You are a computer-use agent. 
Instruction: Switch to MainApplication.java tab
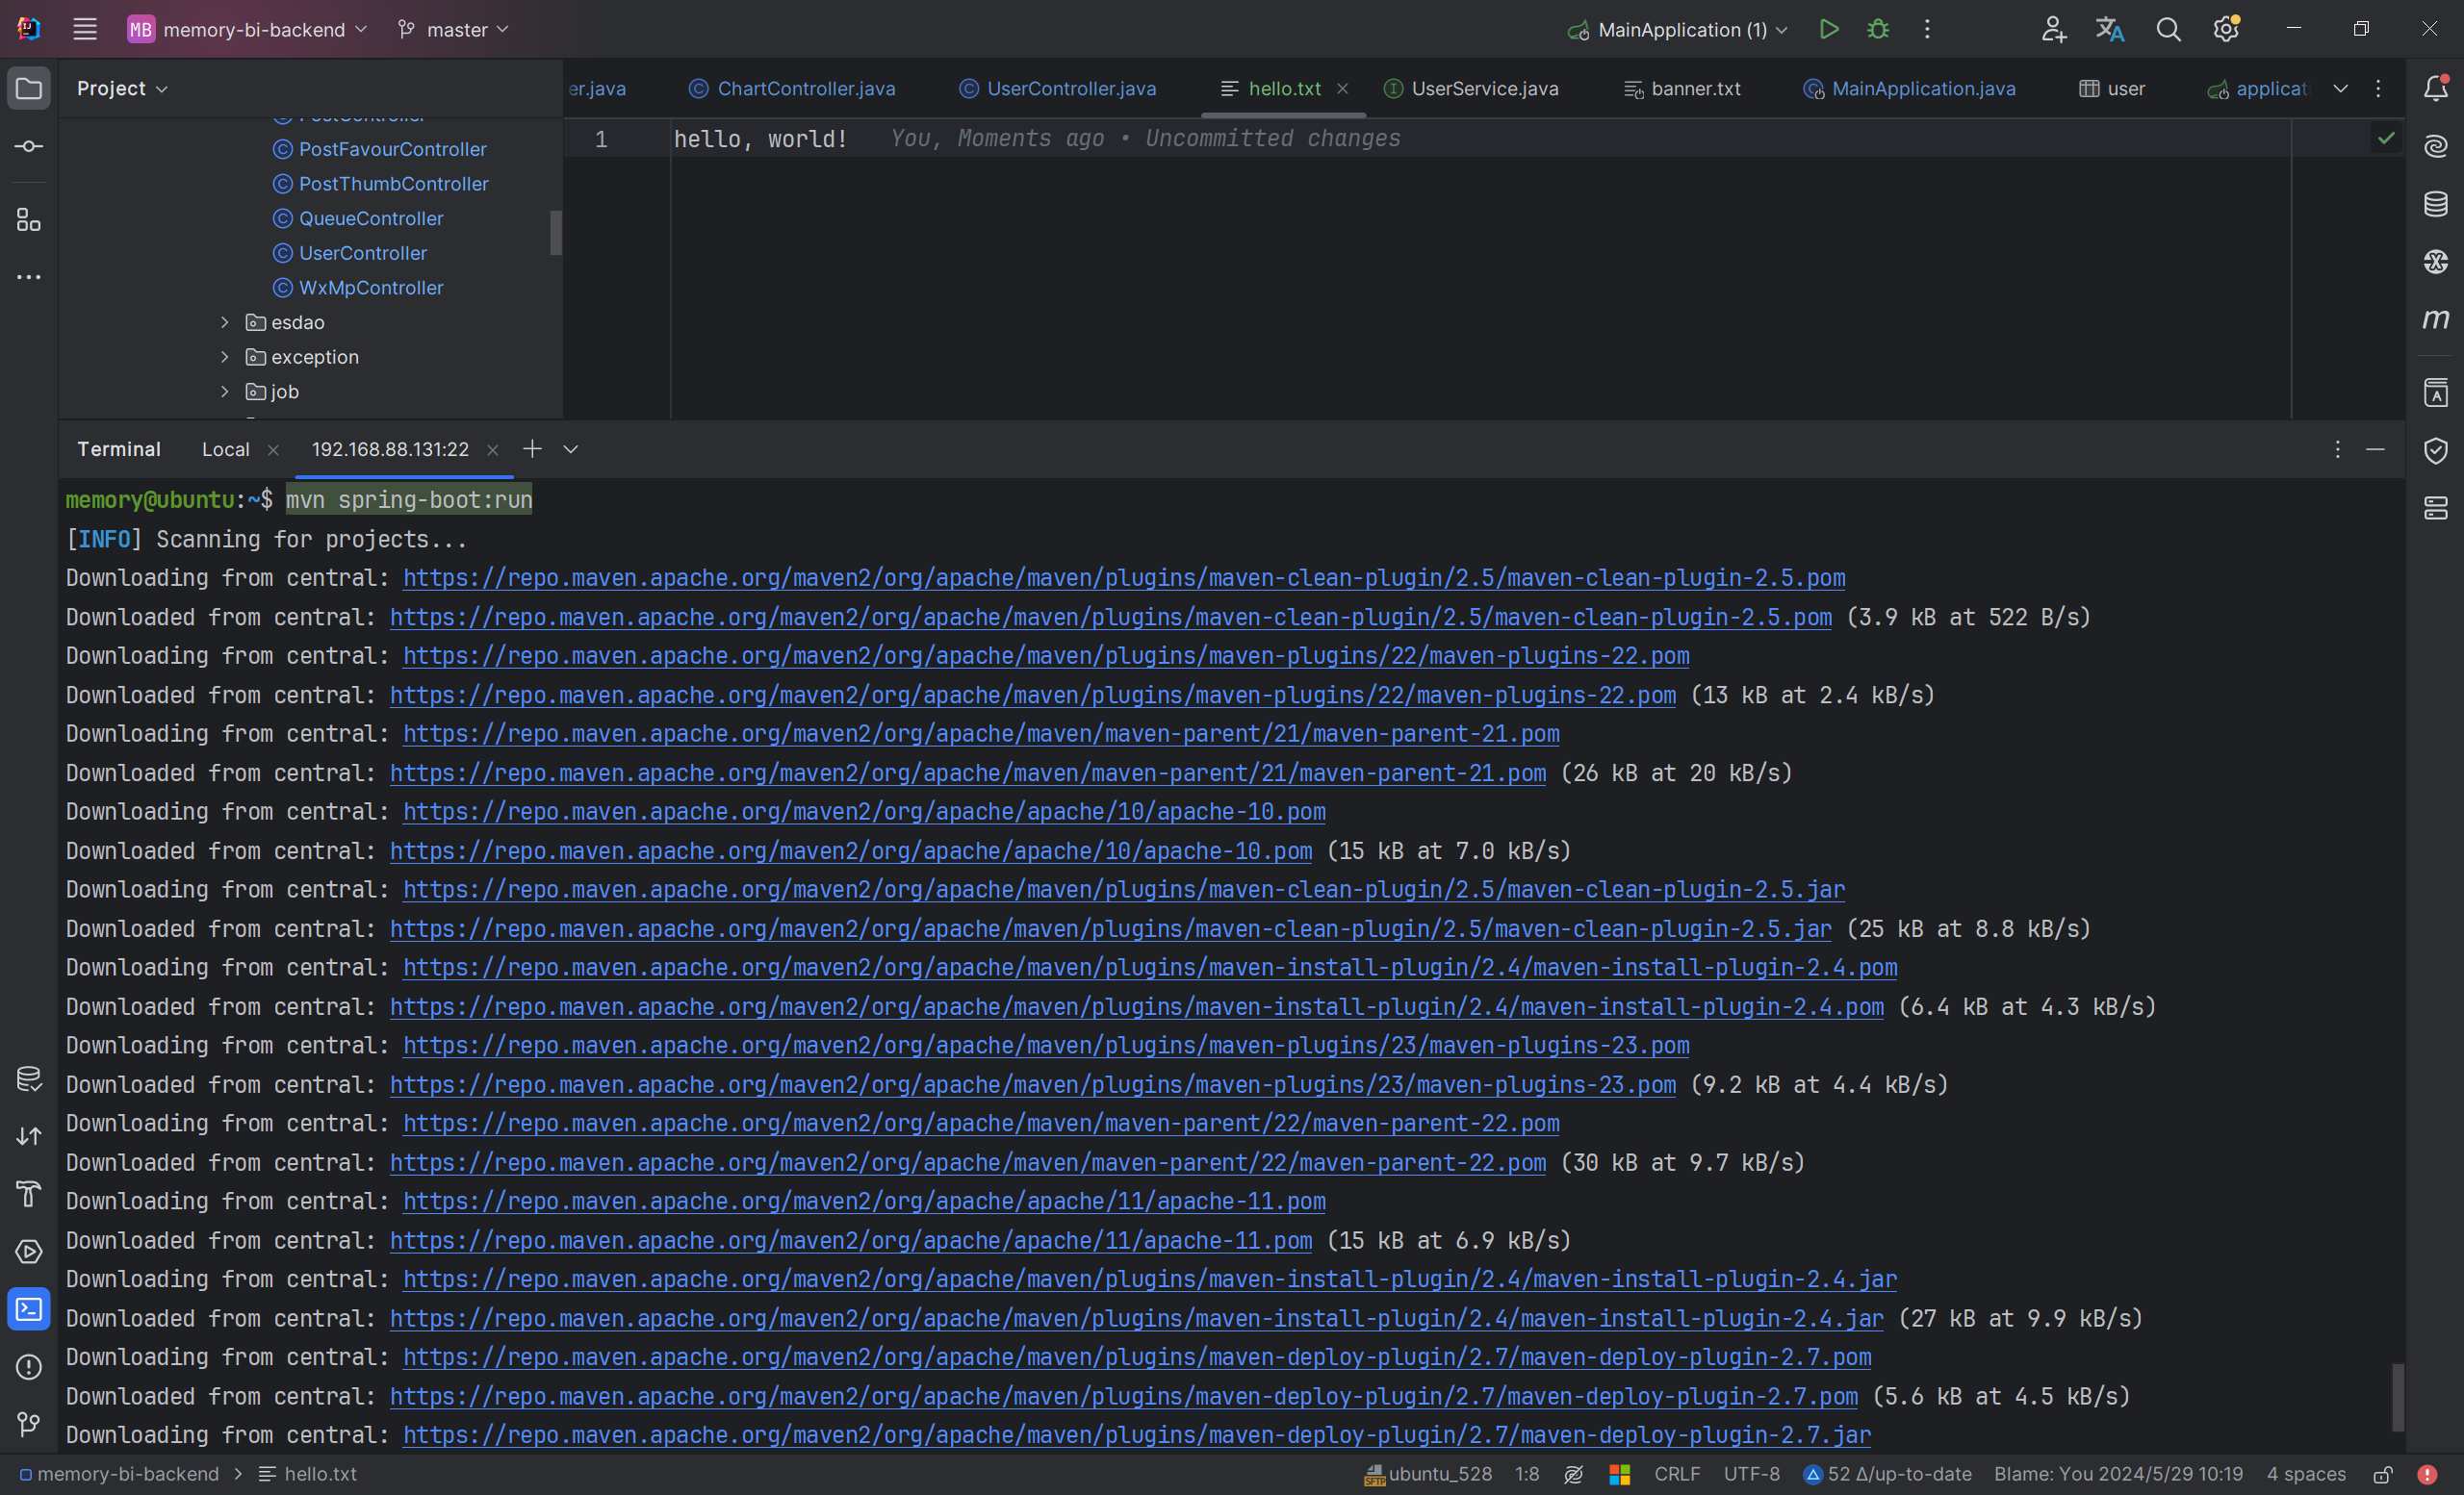tap(1909, 89)
